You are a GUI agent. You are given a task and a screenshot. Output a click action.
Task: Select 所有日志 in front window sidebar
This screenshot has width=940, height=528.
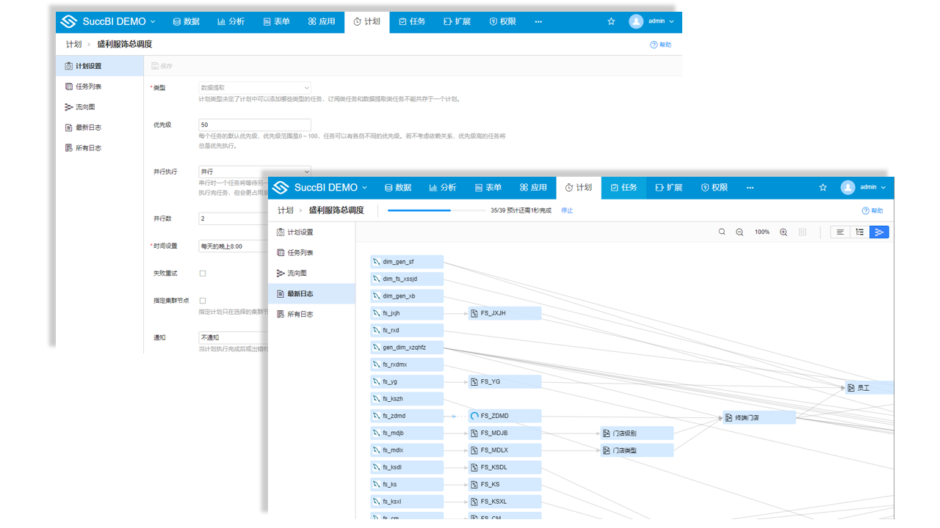[300, 315]
